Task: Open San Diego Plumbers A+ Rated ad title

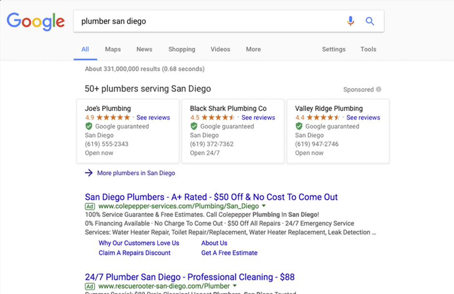Action: [x=212, y=197]
